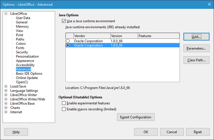Viewport: 214px width, 140px height.
Task: Open the OpenCL options page
Action: (x=22, y=82)
